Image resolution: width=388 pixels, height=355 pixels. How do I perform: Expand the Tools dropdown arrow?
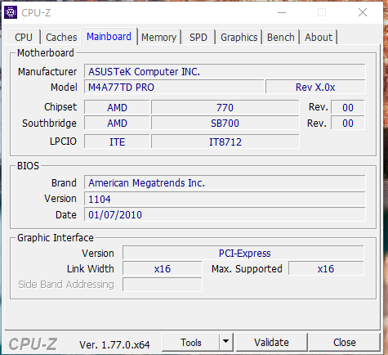(x=225, y=341)
